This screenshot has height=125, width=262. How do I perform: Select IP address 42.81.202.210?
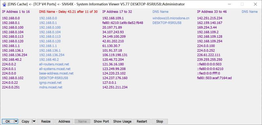click(113, 41)
